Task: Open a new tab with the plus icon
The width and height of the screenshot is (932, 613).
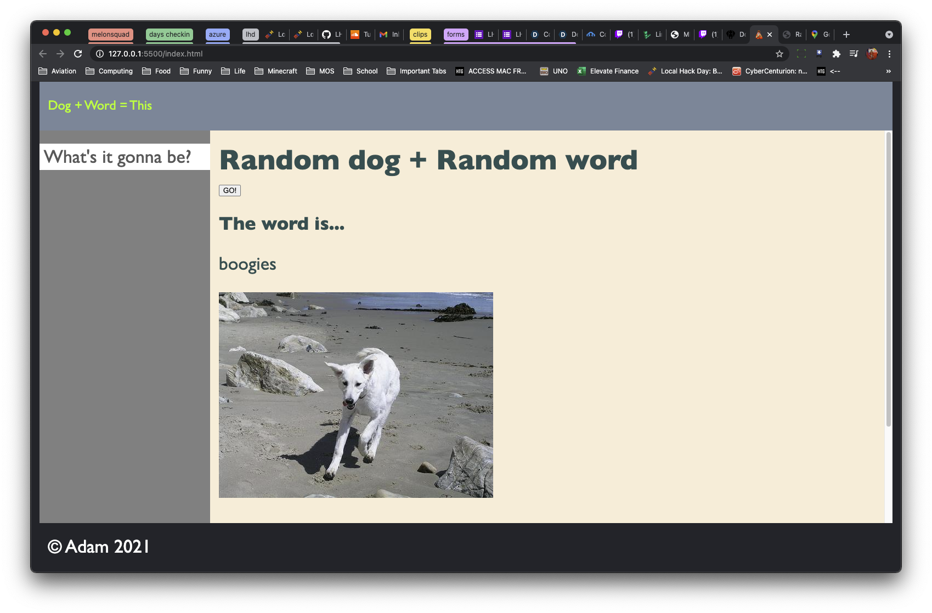Action: [x=846, y=35]
